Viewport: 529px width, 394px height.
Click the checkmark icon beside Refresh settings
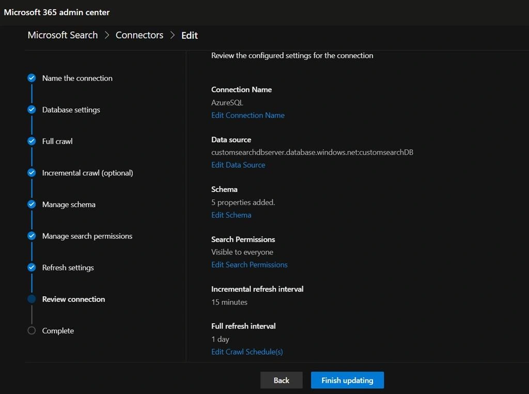point(32,267)
